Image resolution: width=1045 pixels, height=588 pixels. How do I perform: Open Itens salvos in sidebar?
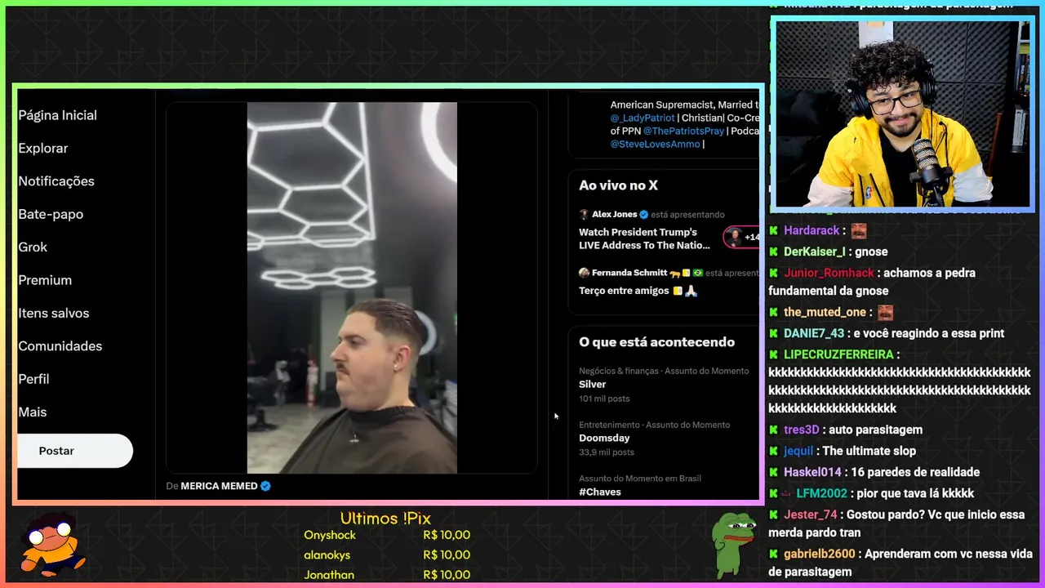point(54,313)
